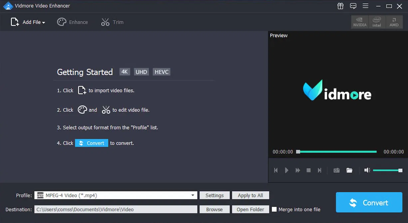Click the Profile dropdown arrow
The height and width of the screenshot is (223, 408).
tap(193, 195)
